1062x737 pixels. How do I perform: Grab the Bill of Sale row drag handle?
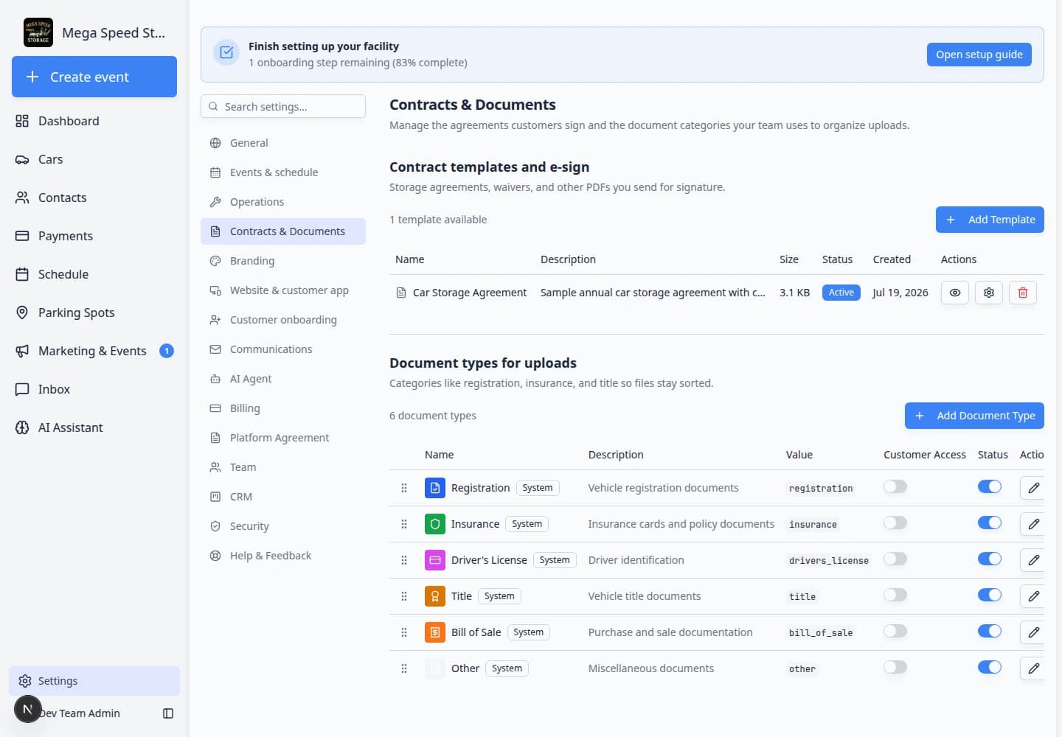click(x=404, y=632)
